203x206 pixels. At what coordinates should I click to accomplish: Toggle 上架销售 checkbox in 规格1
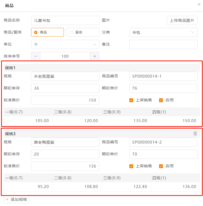click(x=131, y=100)
